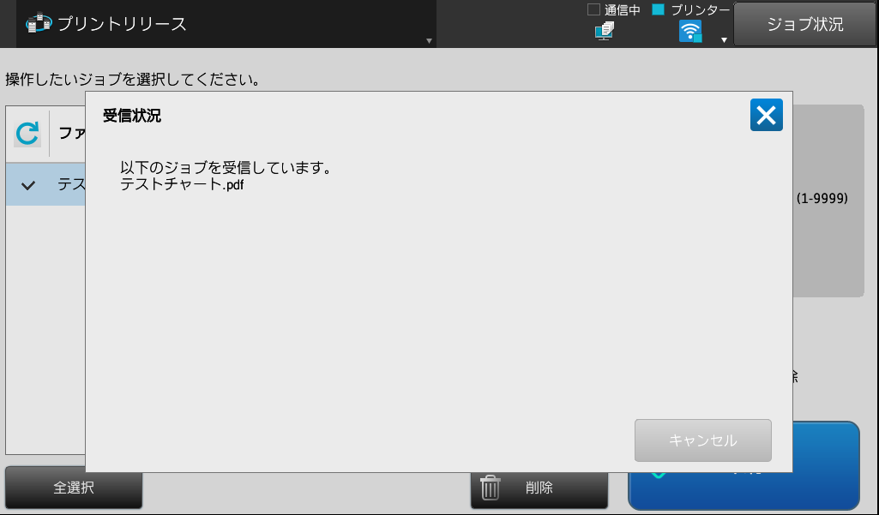Click the プリンター indicator box
Image resolution: width=879 pixels, height=515 pixels.
click(x=658, y=9)
